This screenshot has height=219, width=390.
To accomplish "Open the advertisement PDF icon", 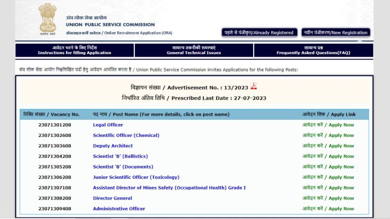I will coord(253,86).
